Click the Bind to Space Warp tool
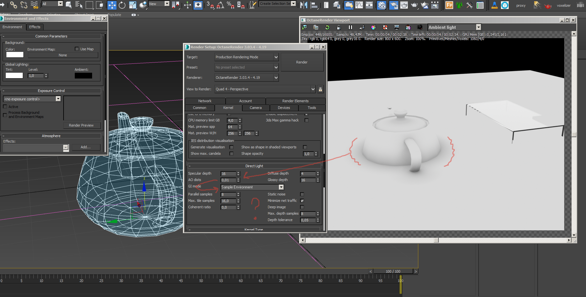Screen dimensions: 586x297 [x=34, y=5]
